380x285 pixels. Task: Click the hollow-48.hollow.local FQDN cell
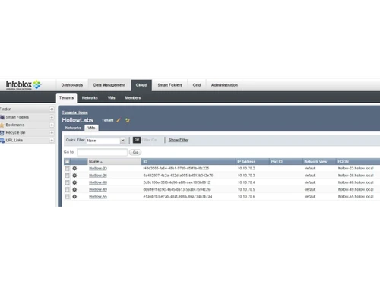[x=356, y=182]
